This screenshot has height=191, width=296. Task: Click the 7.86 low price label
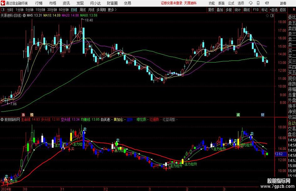13,104
